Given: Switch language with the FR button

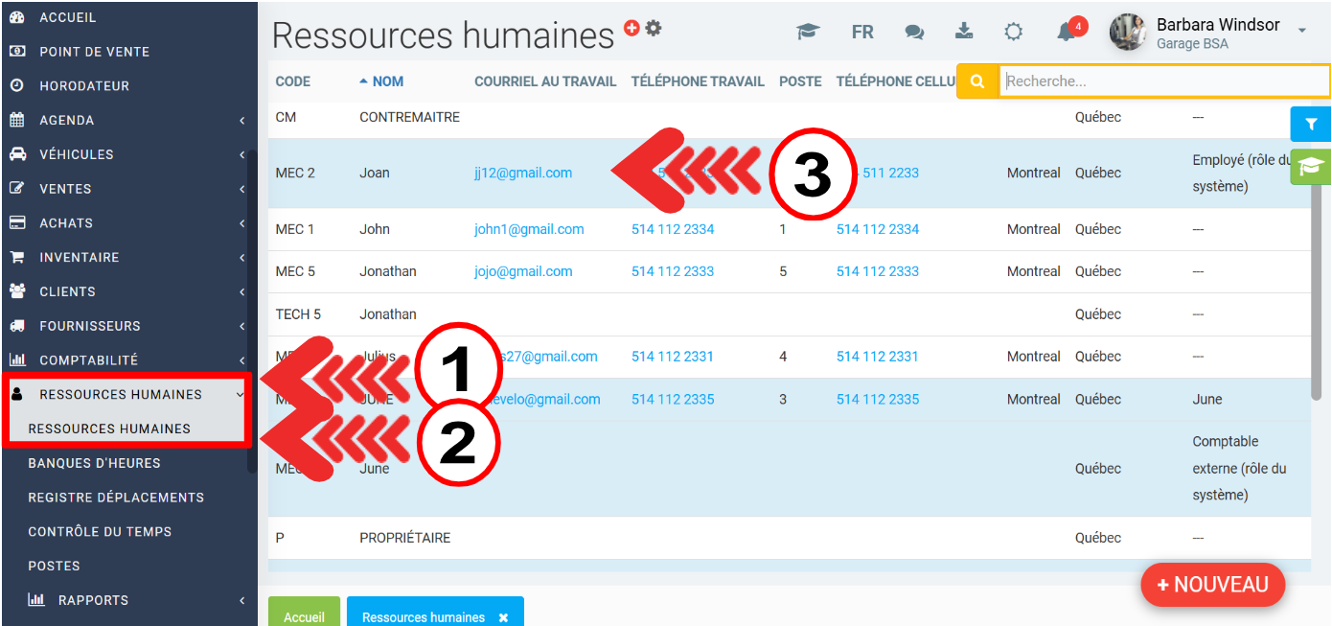Looking at the screenshot, I should click(862, 32).
